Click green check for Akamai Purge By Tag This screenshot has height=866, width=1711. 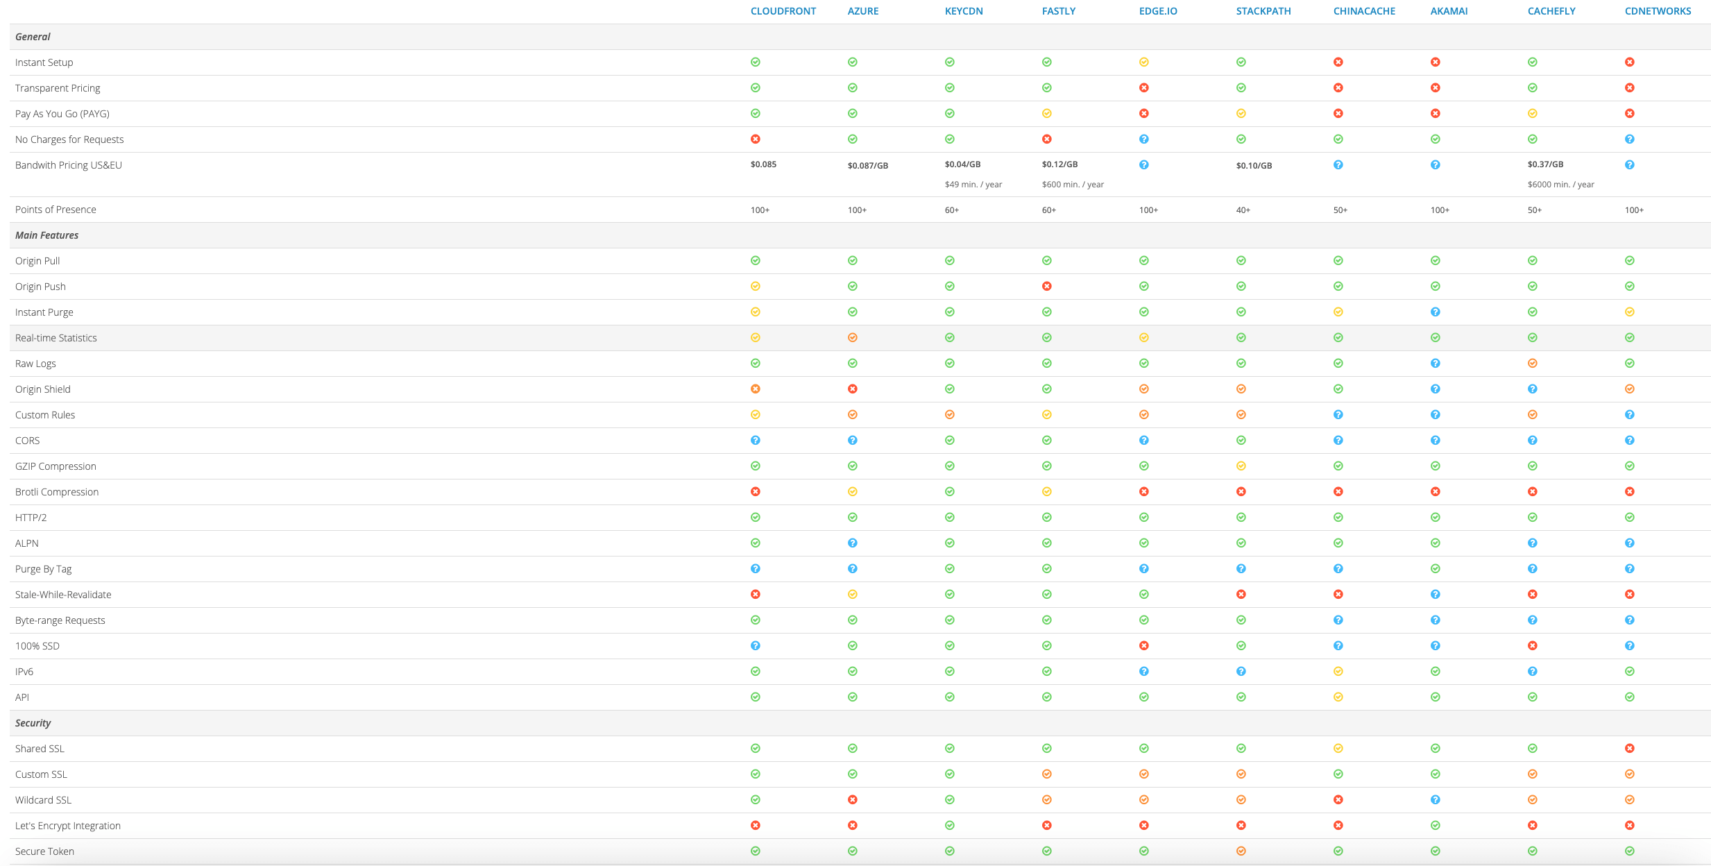[1436, 569]
